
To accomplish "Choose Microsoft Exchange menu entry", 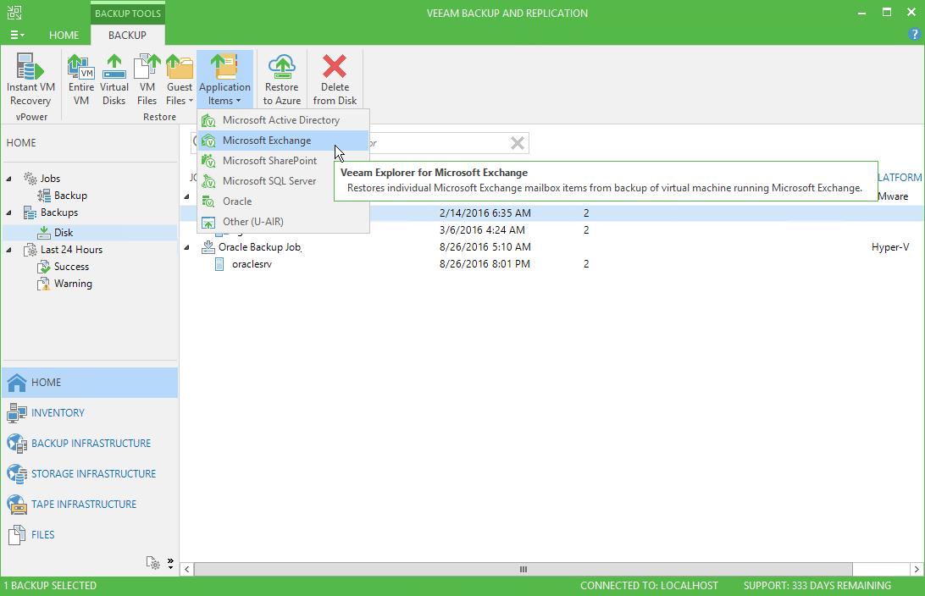I will point(283,141).
